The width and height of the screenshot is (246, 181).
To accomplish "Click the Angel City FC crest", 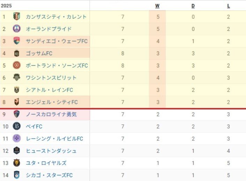I will click(16, 102).
